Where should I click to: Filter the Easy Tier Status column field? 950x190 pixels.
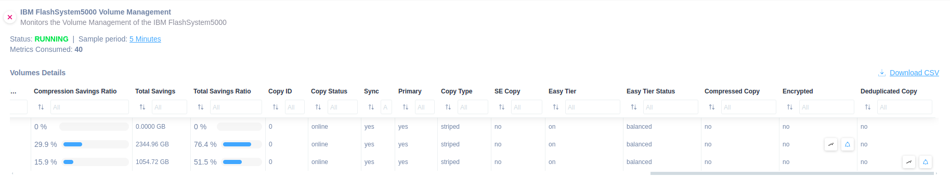point(671,107)
